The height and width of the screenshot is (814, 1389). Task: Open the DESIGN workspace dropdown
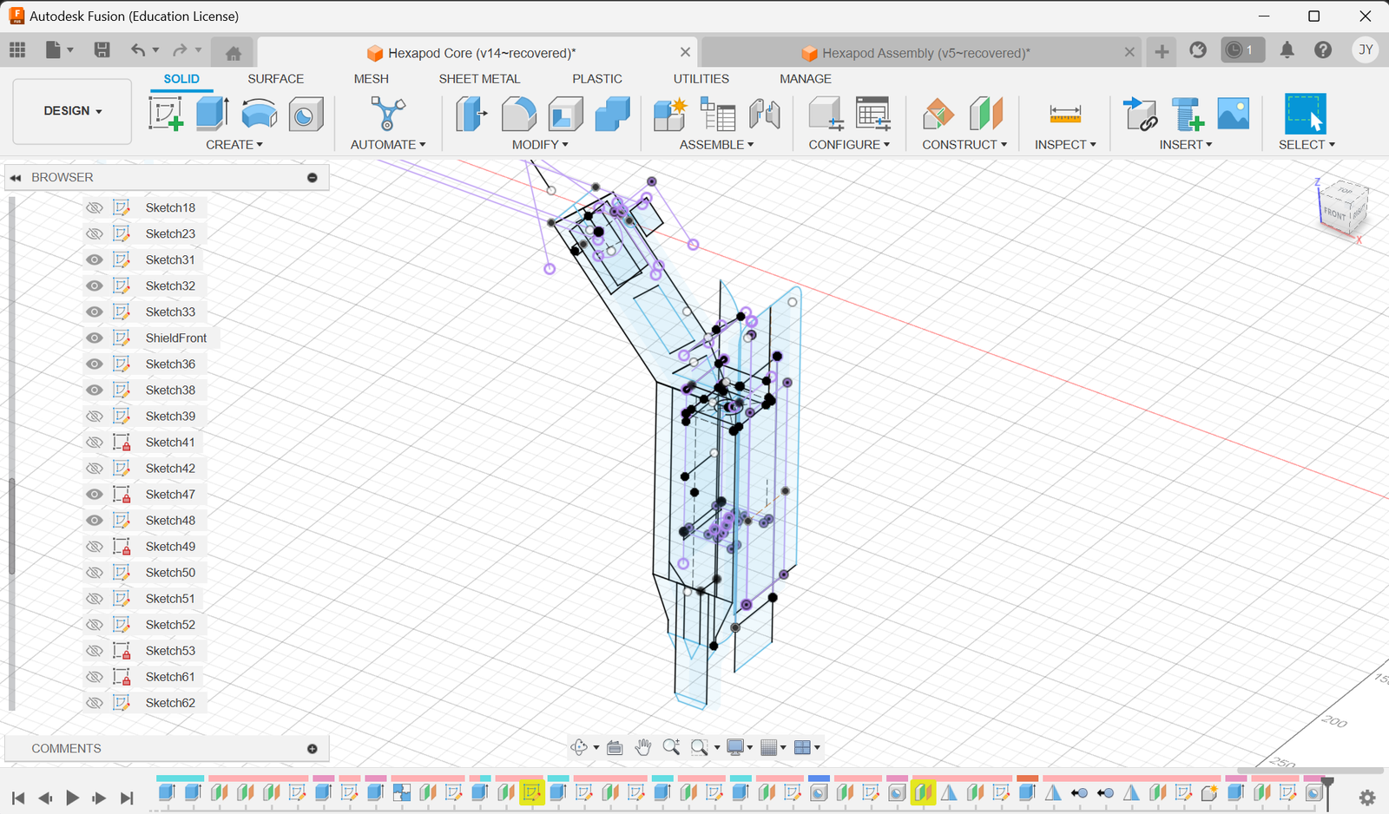pos(71,111)
